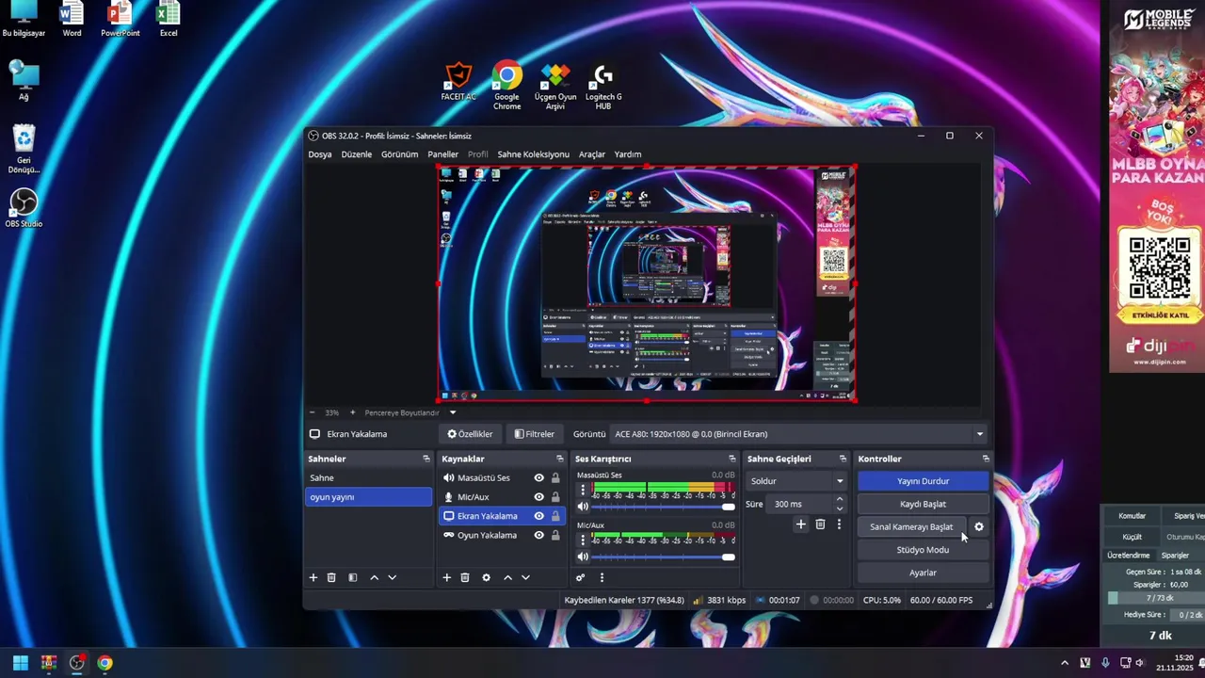Image resolution: width=1205 pixels, height=678 pixels.
Task: Open scene filters icon in Sahneler toolbar
Action: click(353, 577)
